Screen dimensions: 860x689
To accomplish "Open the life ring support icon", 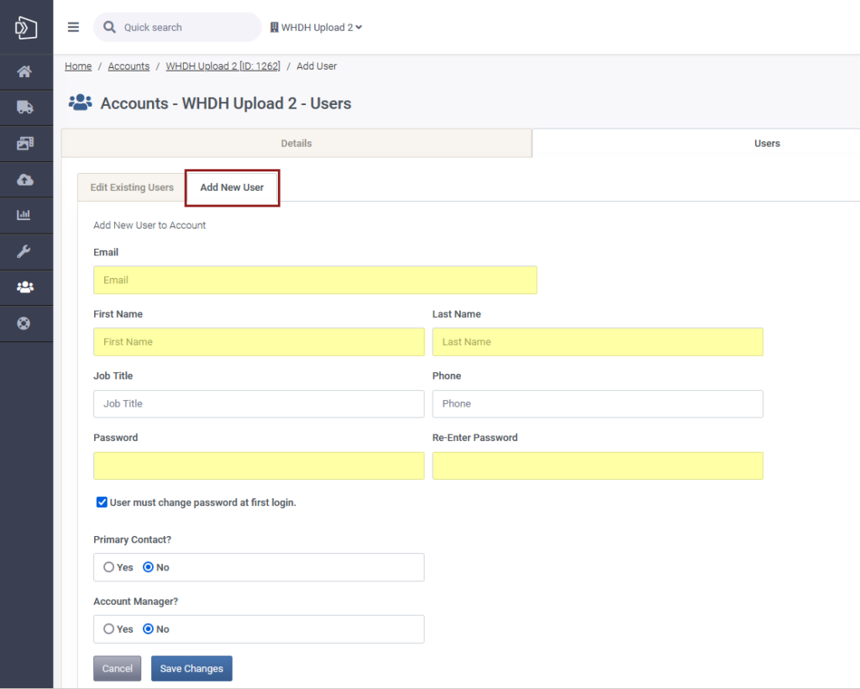I will click(24, 323).
